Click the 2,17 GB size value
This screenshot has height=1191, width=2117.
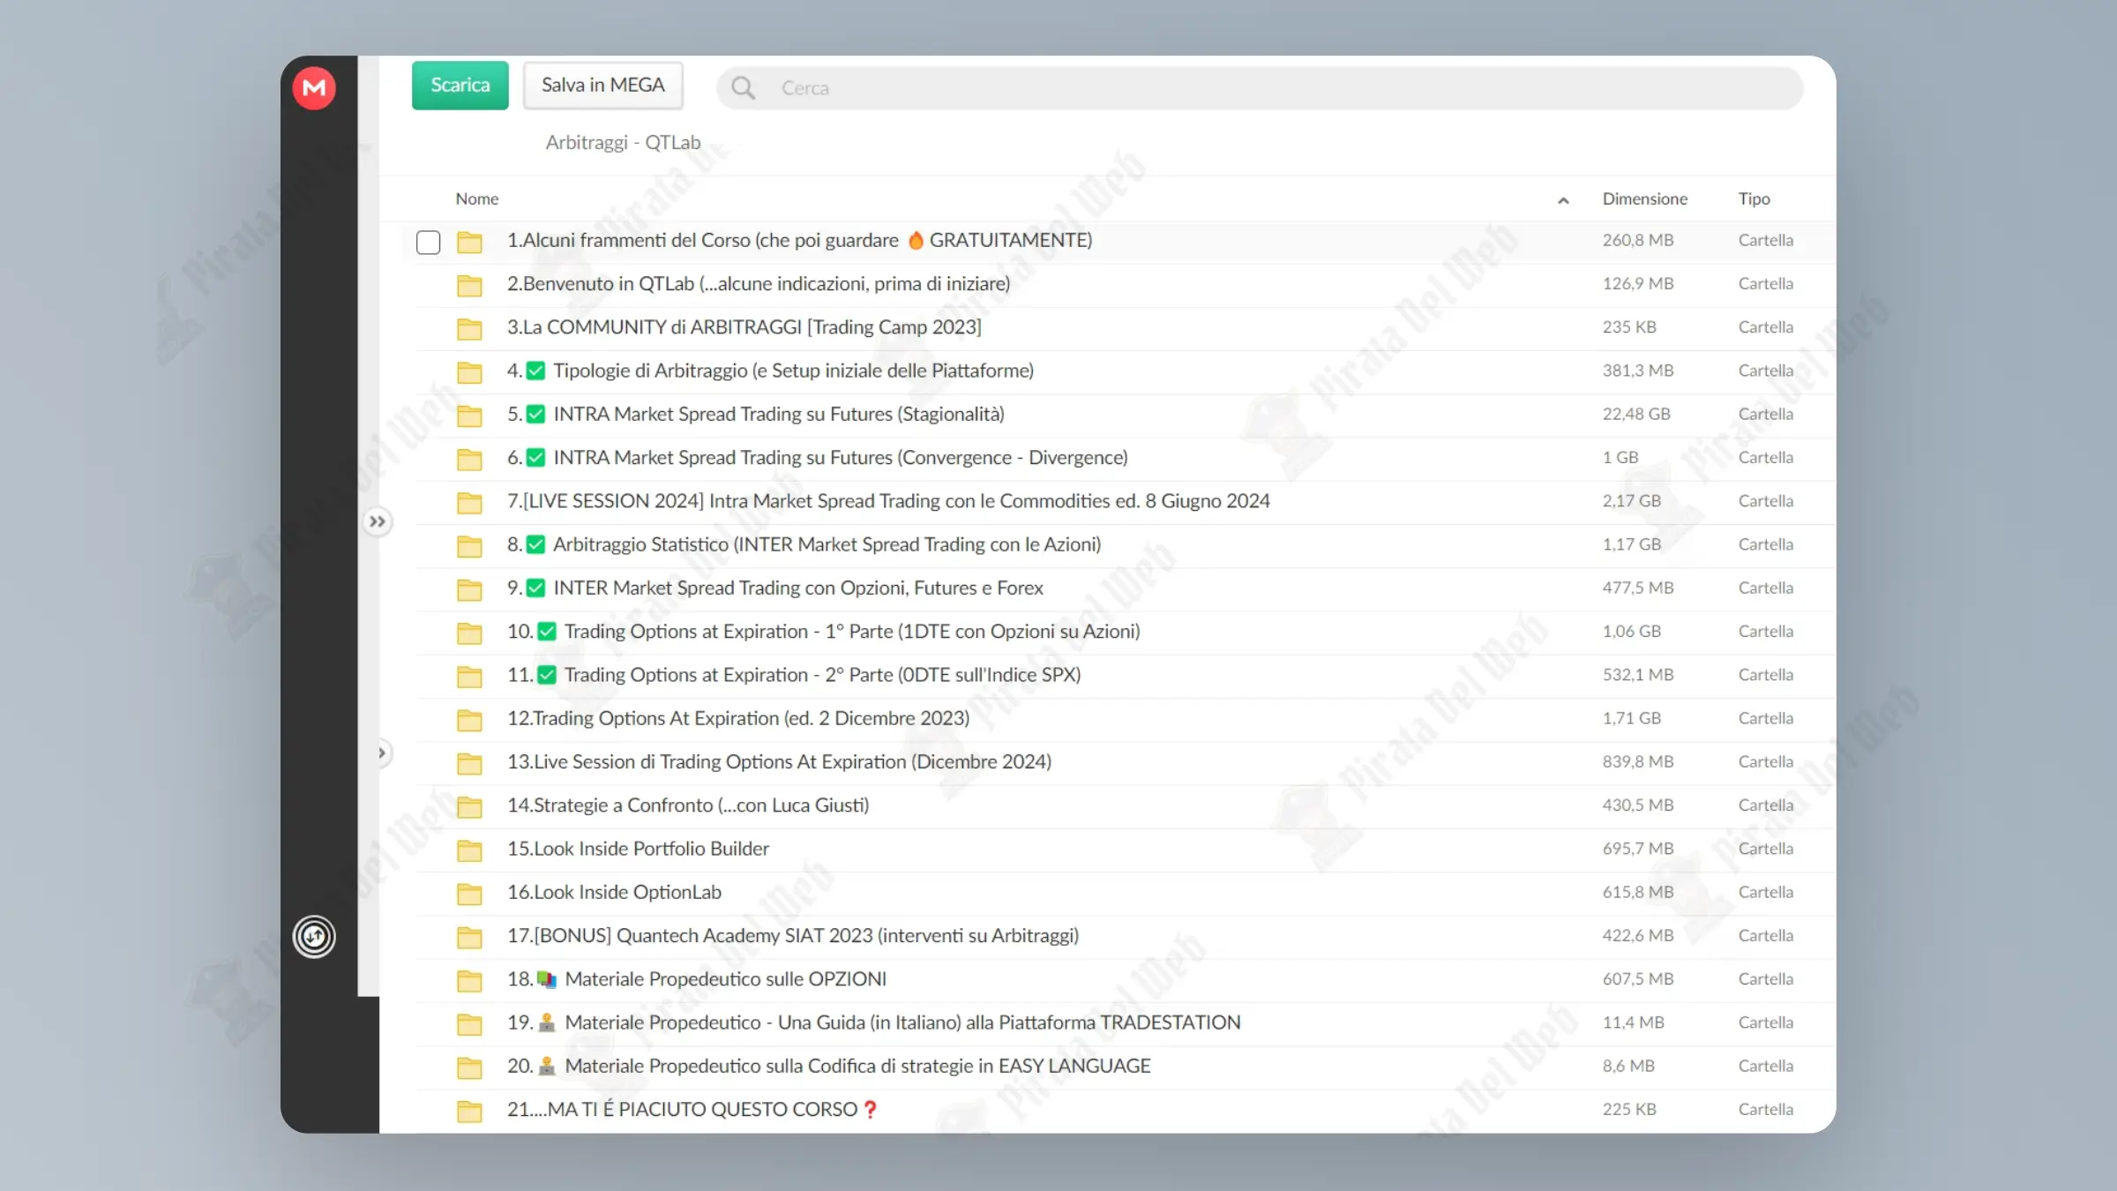click(x=1632, y=500)
